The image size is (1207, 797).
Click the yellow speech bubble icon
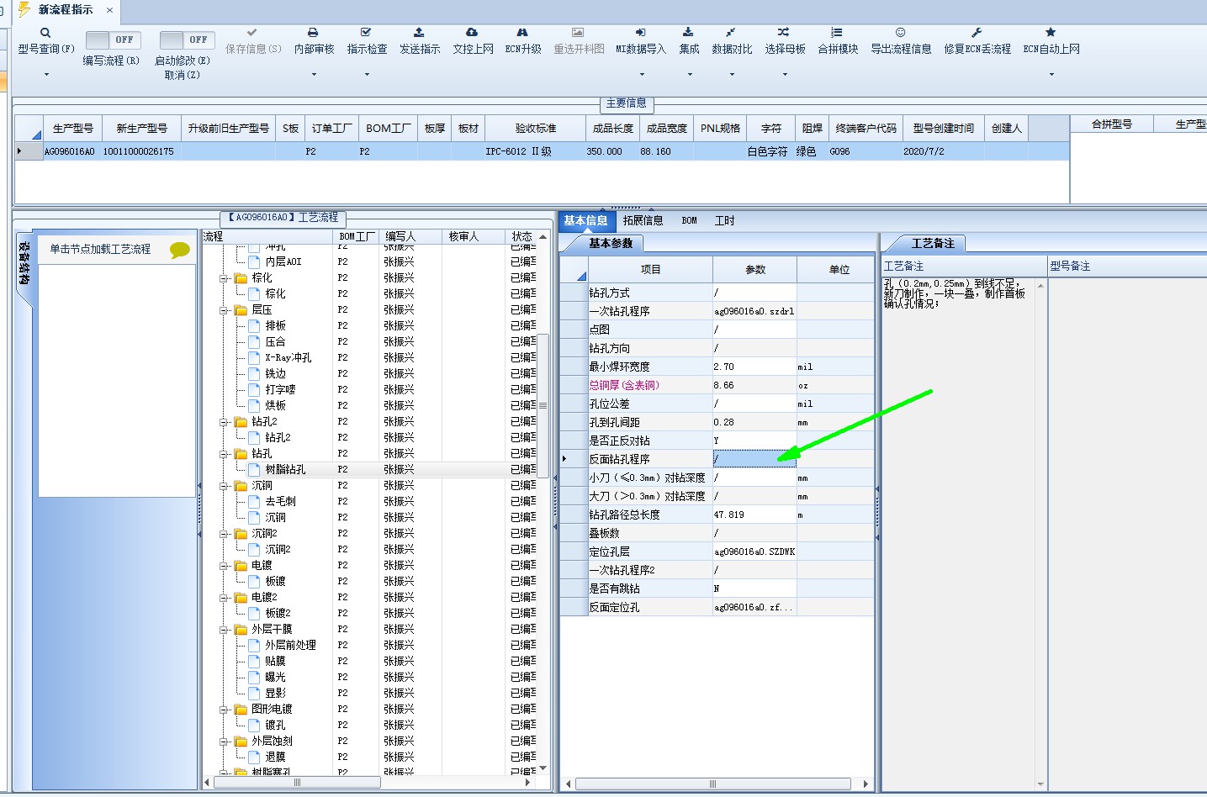point(180,250)
